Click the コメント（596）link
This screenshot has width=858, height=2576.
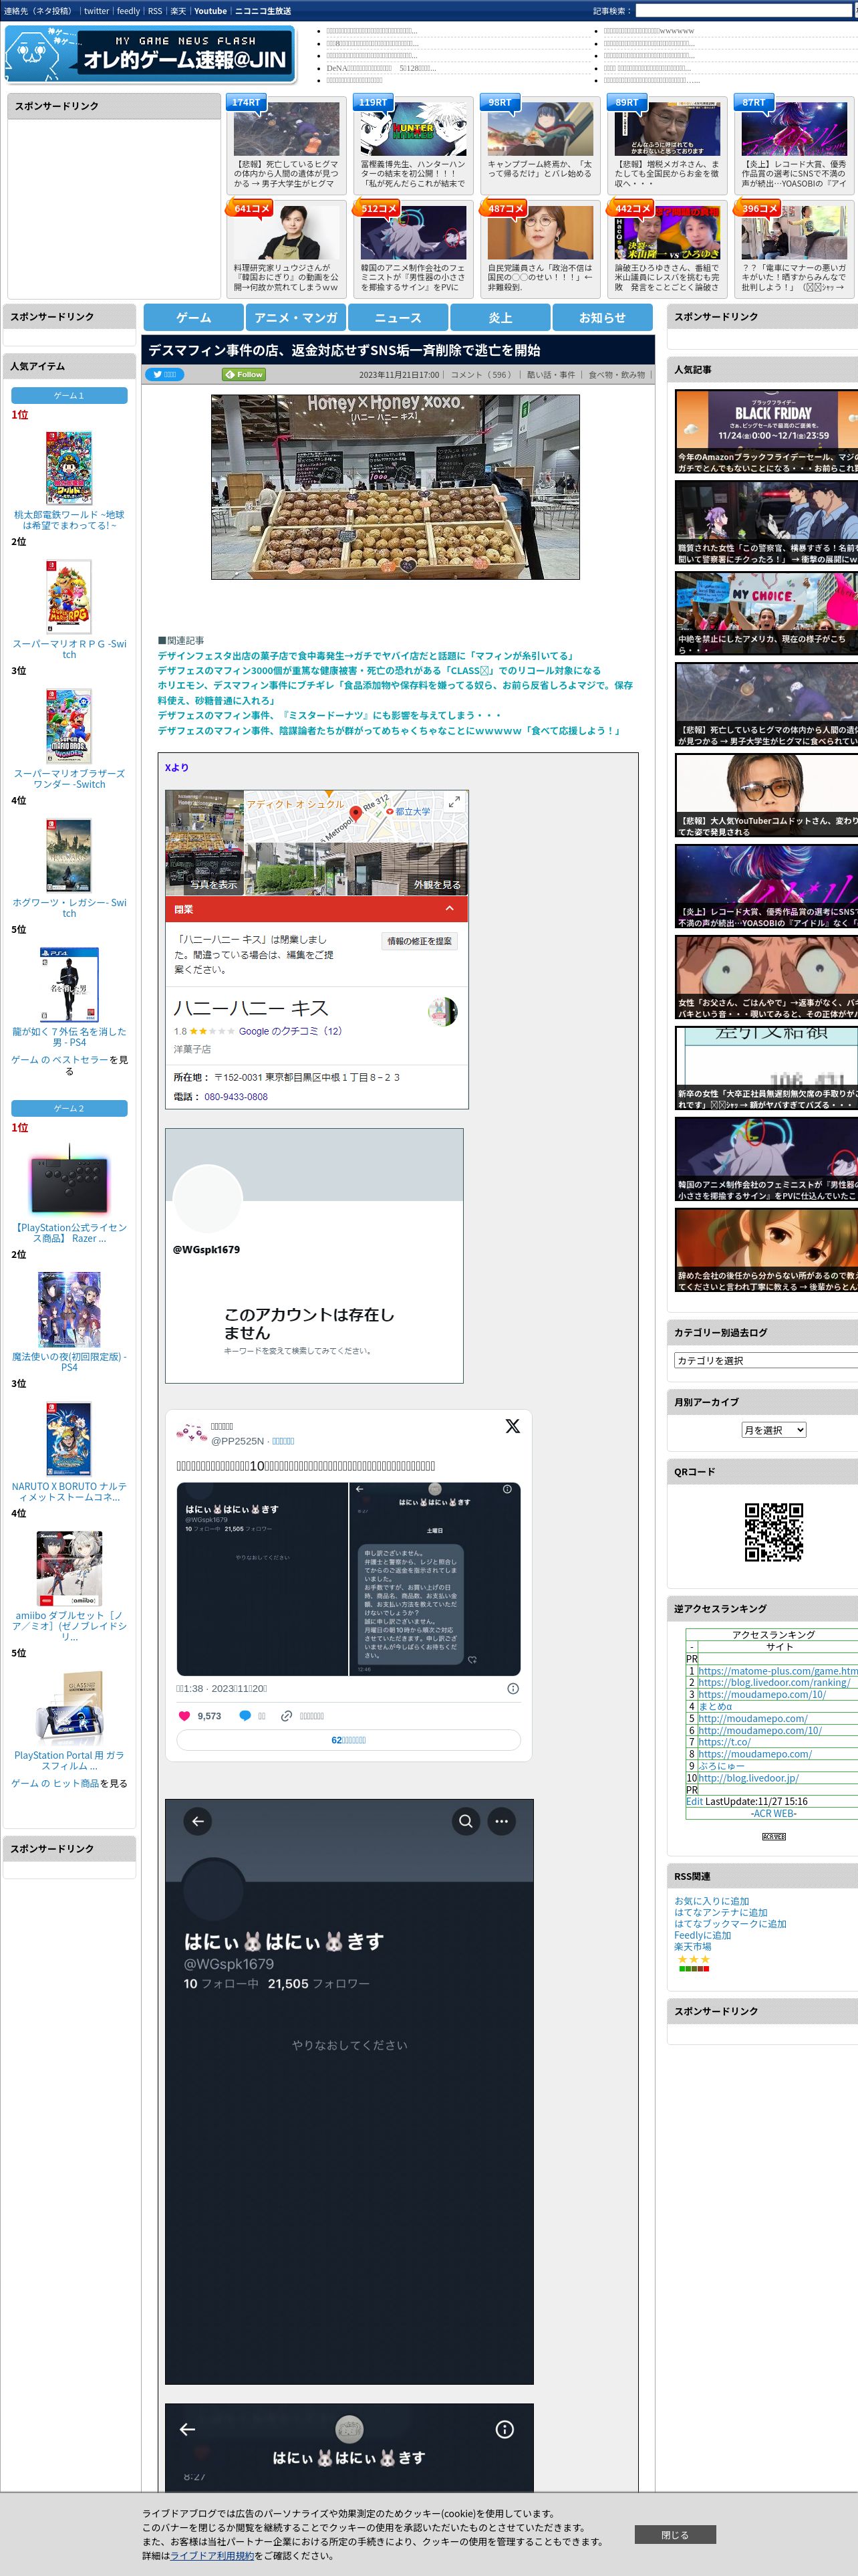pyautogui.click(x=481, y=375)
